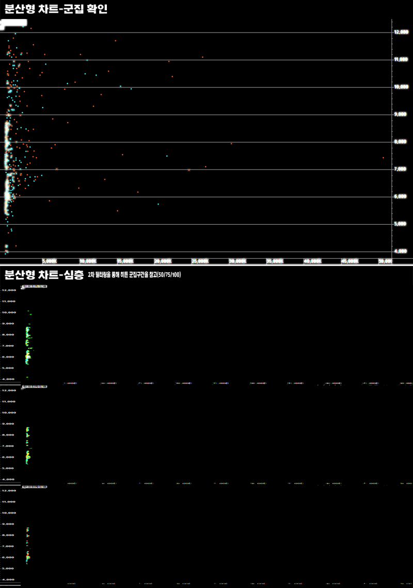413x588 pixels.
Task: Click the 5,000K x-axis label
Action: point(50,261)
